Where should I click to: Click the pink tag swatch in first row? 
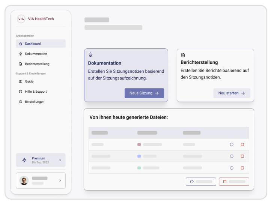pos(139,144)
